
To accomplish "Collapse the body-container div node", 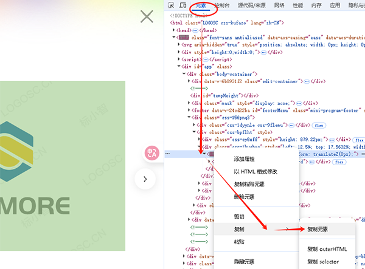I will tap(184, 74).
